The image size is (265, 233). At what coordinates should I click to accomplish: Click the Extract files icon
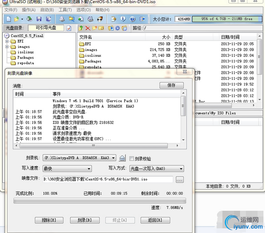point(111,28)
